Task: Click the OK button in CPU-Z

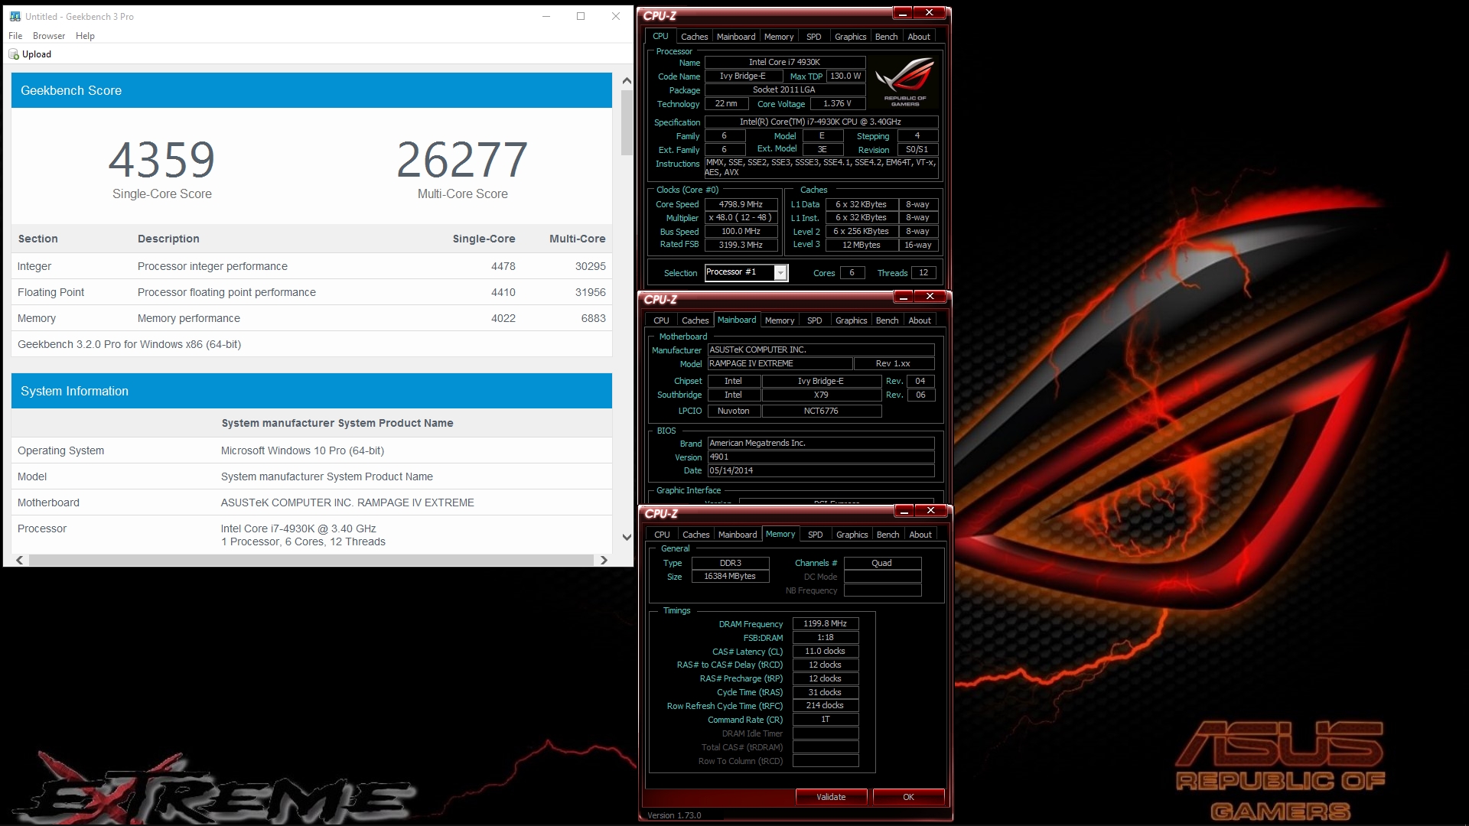Action: [908, 797]
